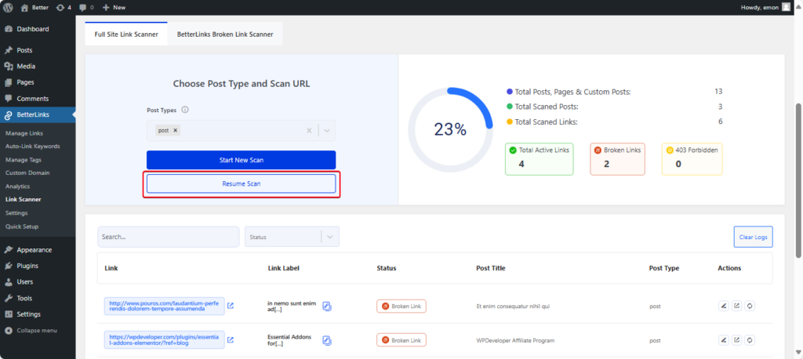Clear all selected post types with X
The image size is (803, 359).
point(309,131)
